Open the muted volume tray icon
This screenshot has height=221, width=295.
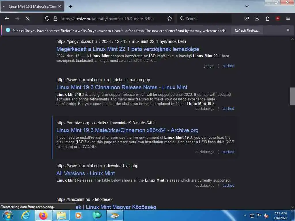click(x=266, y=216)
